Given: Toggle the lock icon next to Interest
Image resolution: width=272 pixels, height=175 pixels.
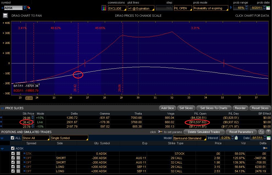Looking at the screenshot, I should 236,138.
